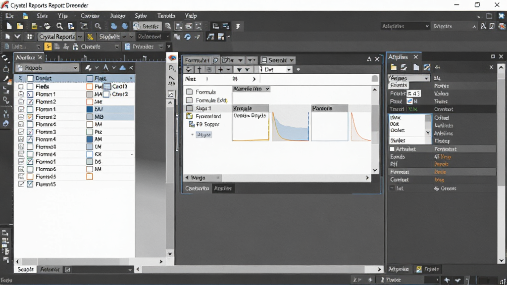Click the Pontoile column header
507x285 pixels.
pos(329,108)
